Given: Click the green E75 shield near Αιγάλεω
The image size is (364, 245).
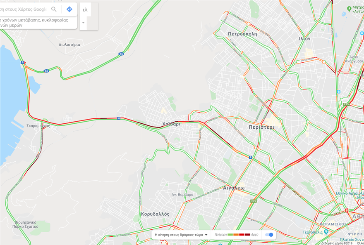Looking at the screenshot, I should coord(254,201).
